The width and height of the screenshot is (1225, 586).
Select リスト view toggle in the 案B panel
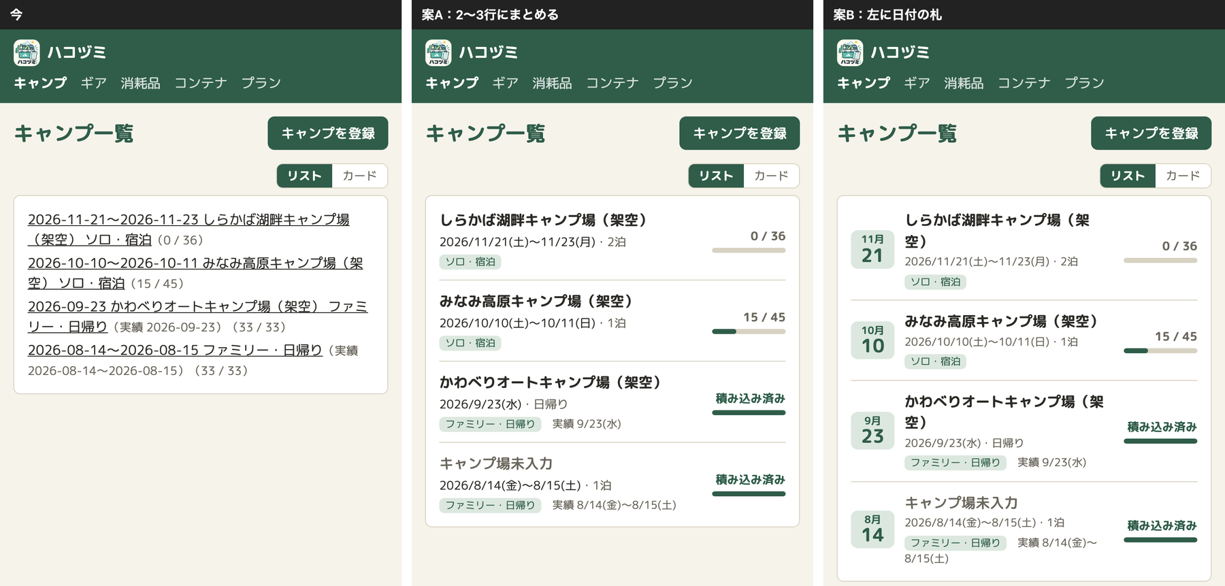pyautogui.click(x=1128, y=176)
